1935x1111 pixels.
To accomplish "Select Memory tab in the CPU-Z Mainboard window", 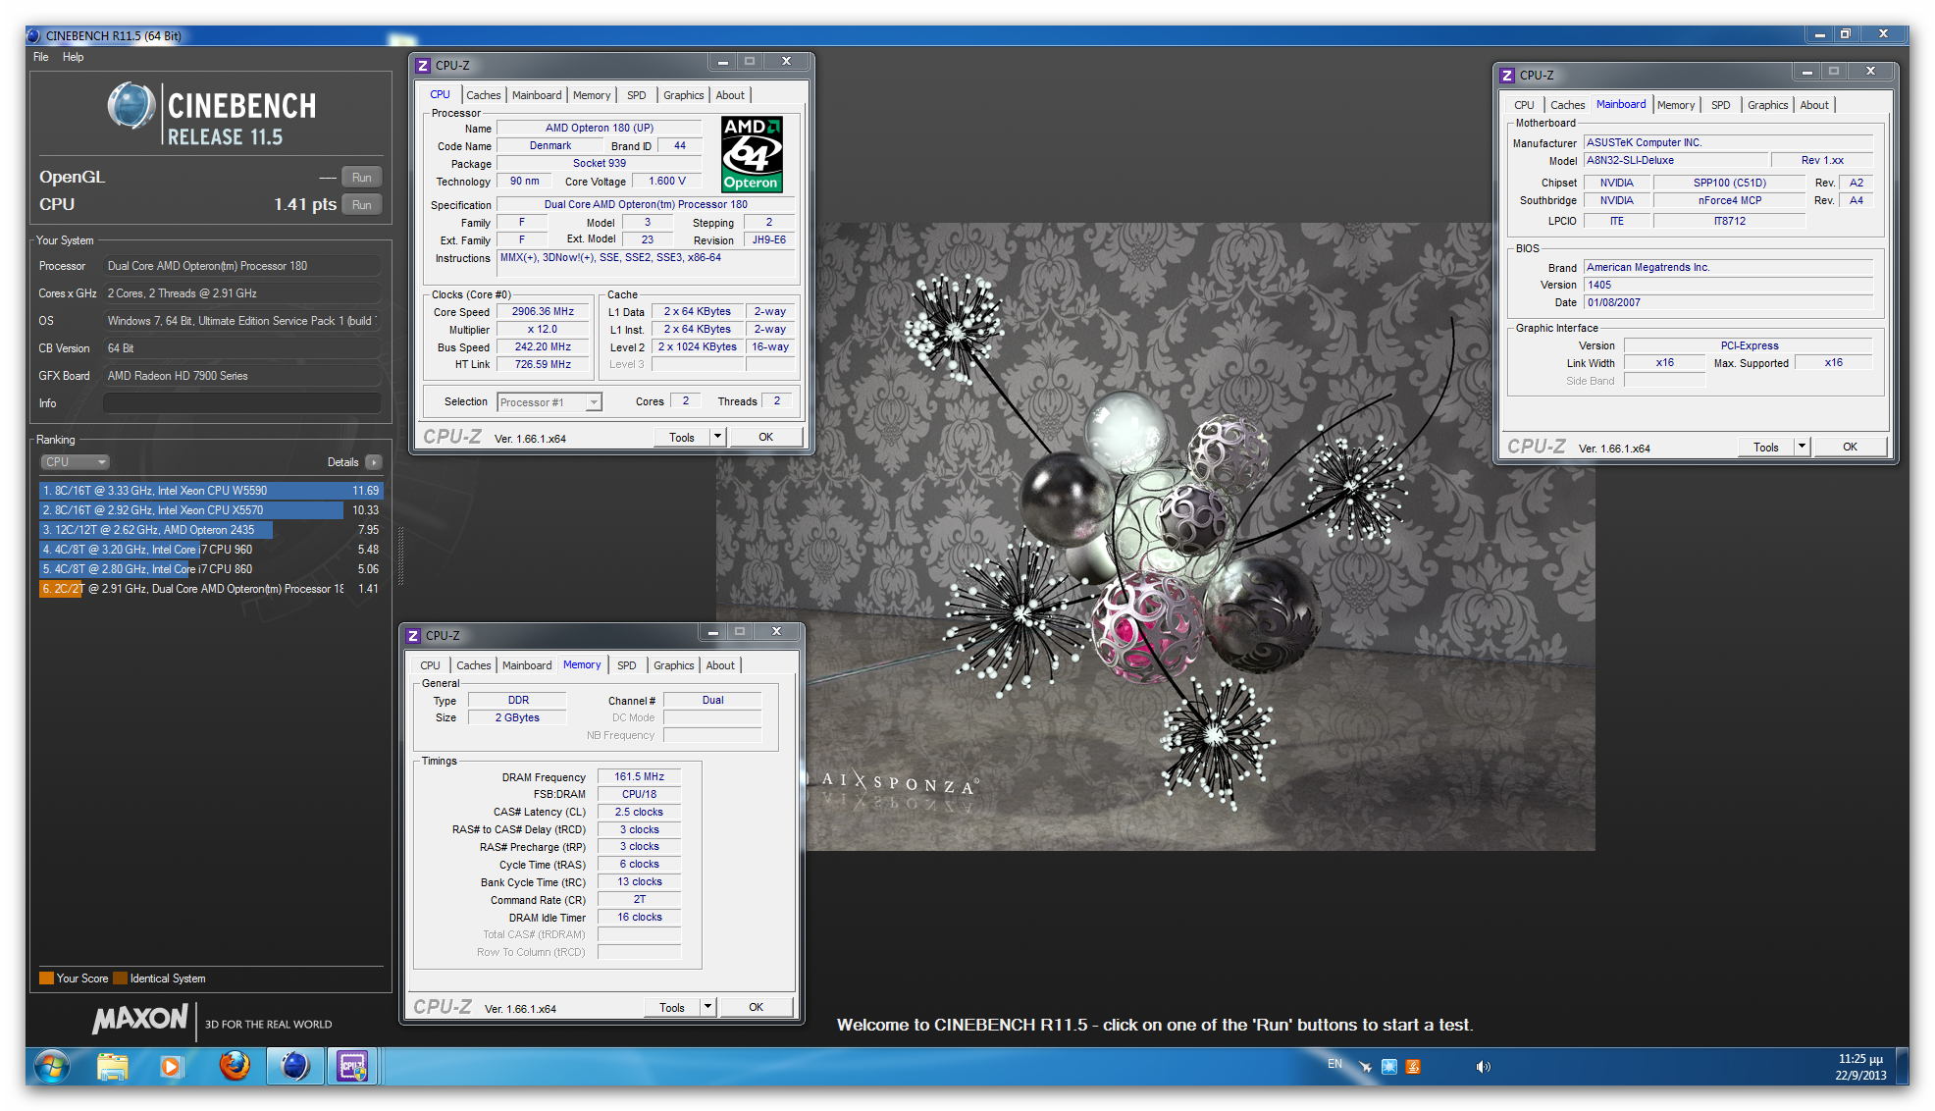I will point(1676,105).
